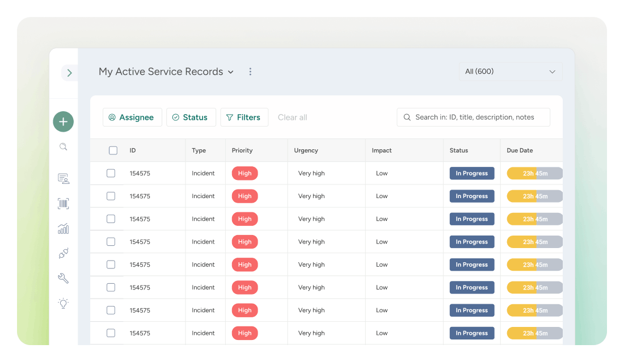This screenshot has height=361, width=624.
Task: Click the Clear all link
Action: 292,117
